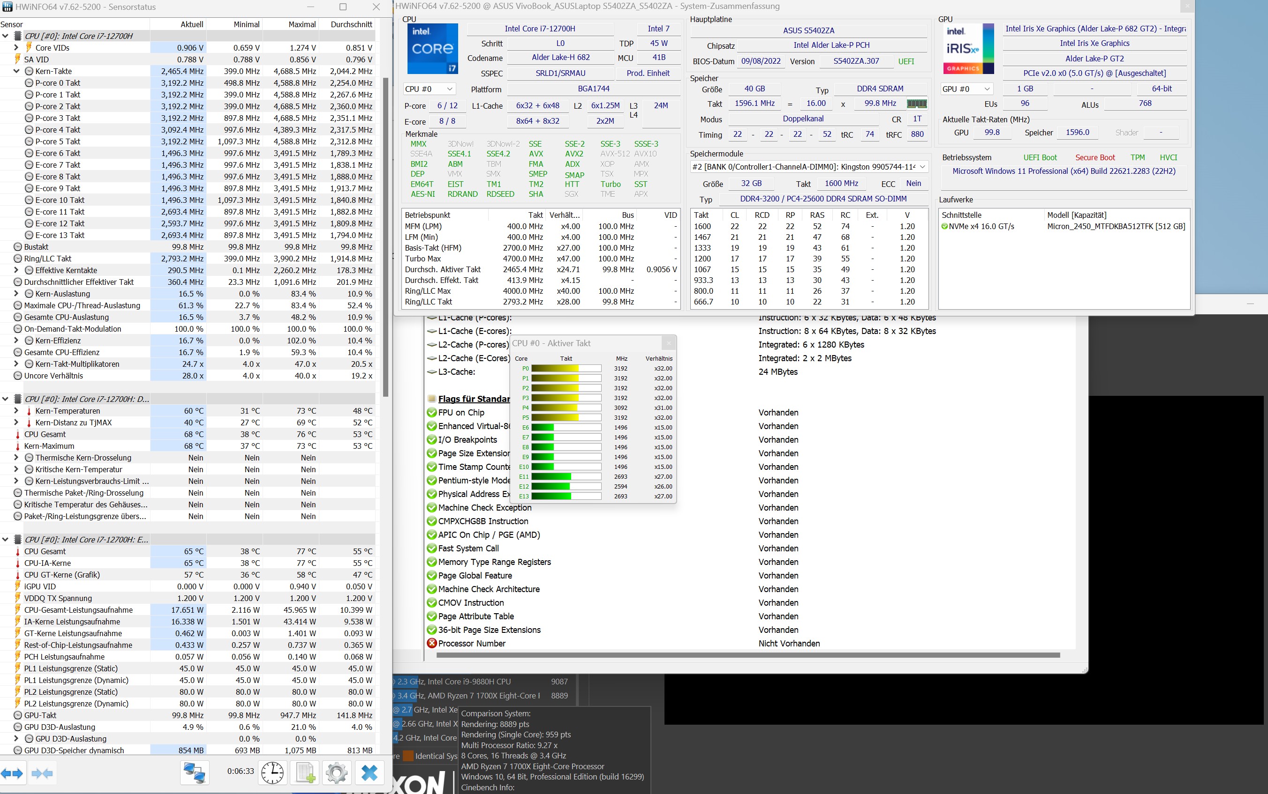Click the Sensor column header
Screen dimensions: 1268x794
[x=75, y=24]
